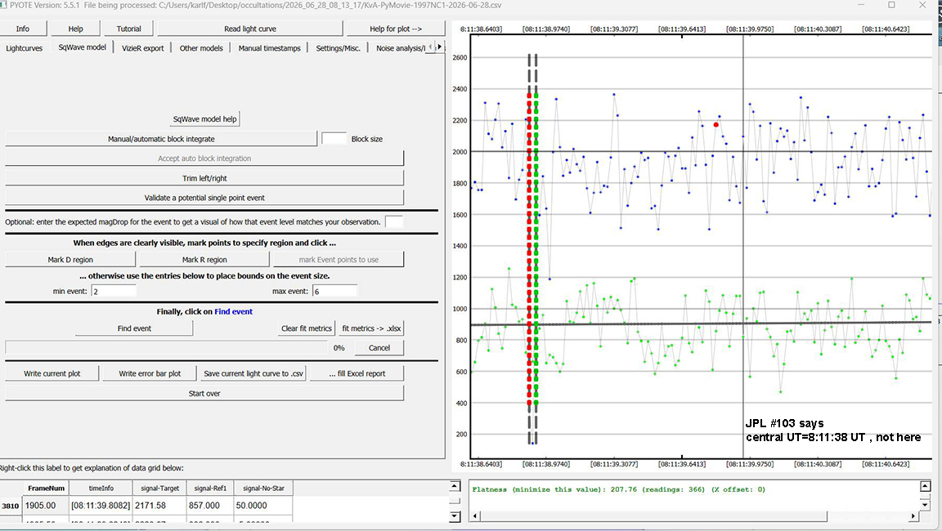Focus the Block size input field
This screenshot has height=531, width=942.
point(334,139)
